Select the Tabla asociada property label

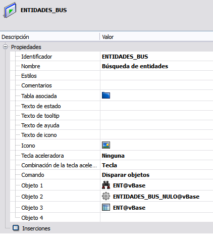(x=39, y=96)
